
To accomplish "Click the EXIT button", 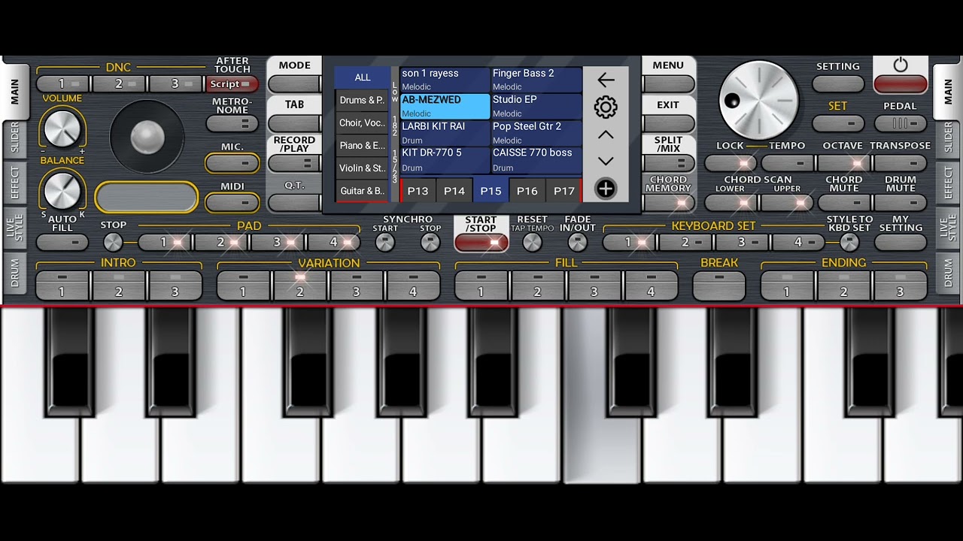I will 668,123.
